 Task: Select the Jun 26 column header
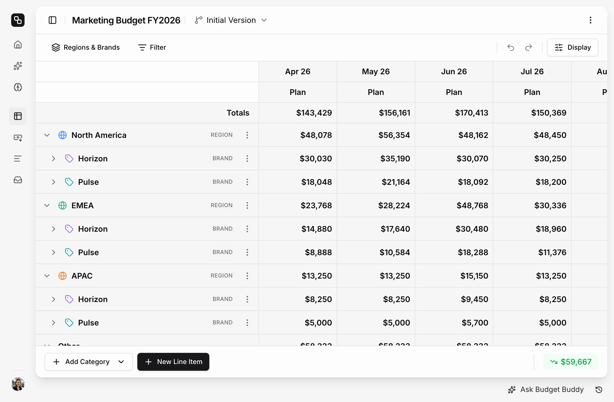[x=454, y=71]
